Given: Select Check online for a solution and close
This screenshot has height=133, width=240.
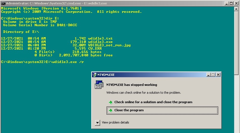Looking at the screenshot, I should 153,102.
